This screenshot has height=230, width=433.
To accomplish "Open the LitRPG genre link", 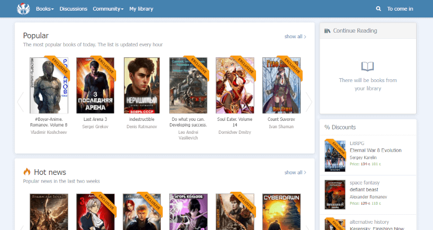I will coord(357,143).
